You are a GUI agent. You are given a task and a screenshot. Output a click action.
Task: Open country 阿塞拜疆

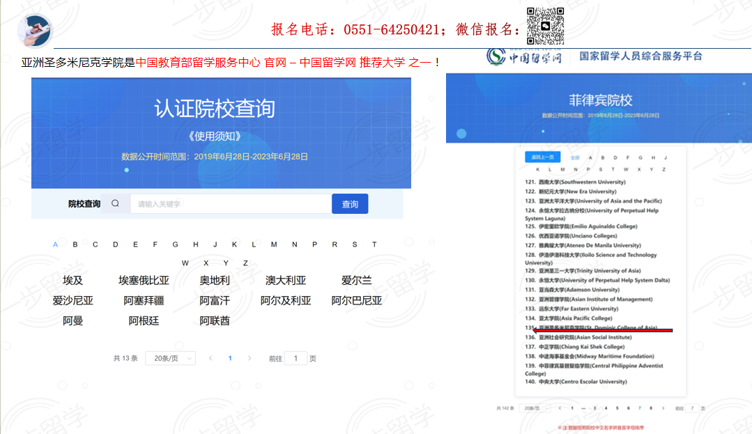pos(144,301)
